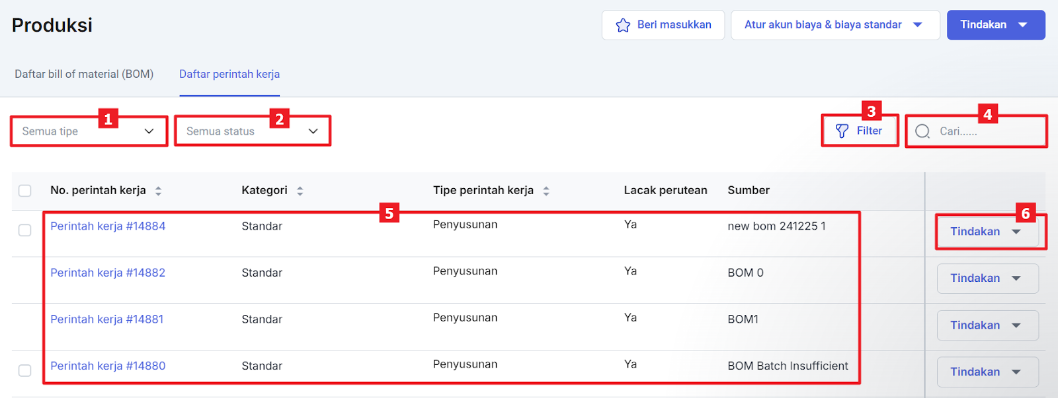This screenshot has width=1058, height=398.
Task: Select the checkbox for Perintah kerja #14880
Action: click(25, 370)
